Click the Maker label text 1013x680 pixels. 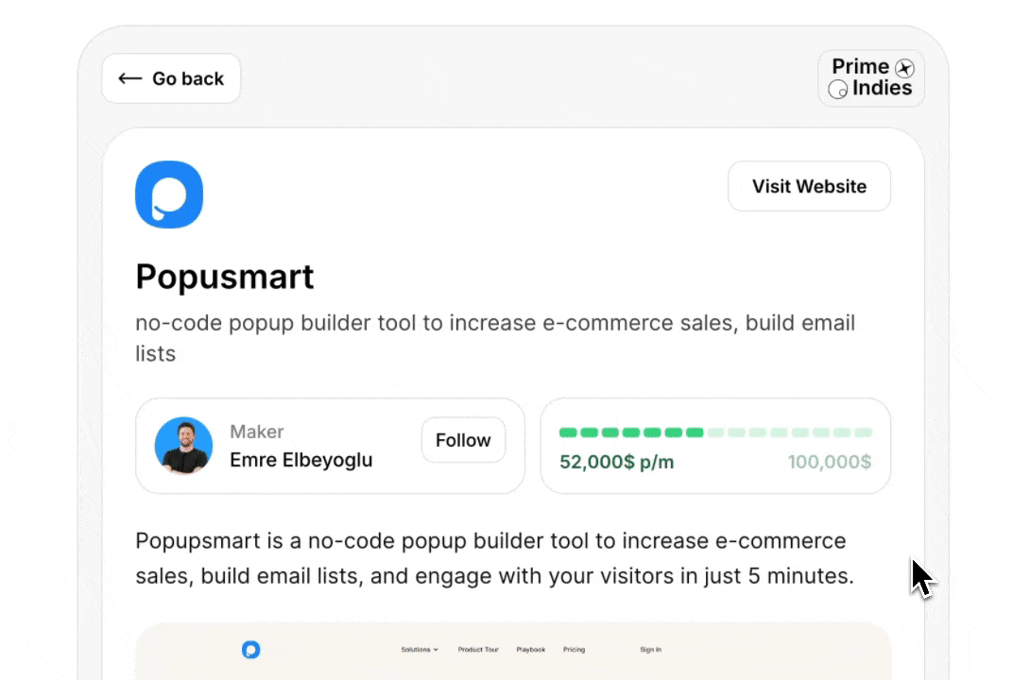256,432
